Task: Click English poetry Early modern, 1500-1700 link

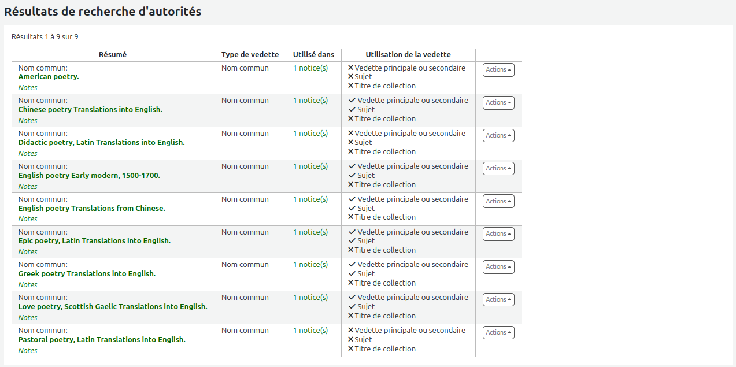Action: tap(89, 176)
